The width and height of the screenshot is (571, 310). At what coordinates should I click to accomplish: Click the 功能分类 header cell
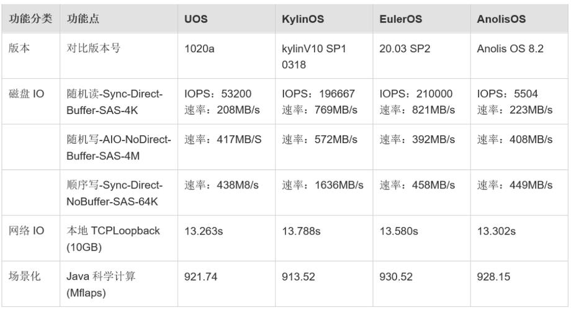click(x=31, y=19)
